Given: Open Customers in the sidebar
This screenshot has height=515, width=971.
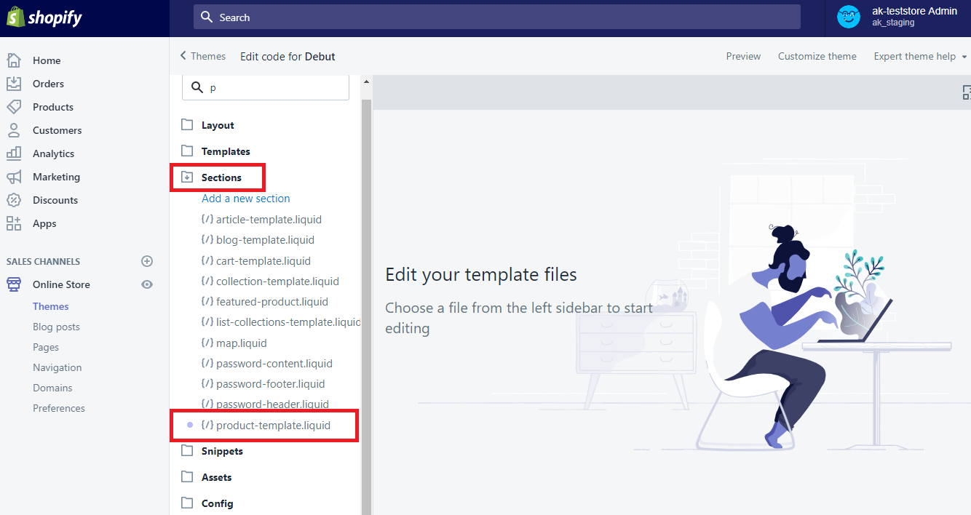Looking at the screenshot, I should (x=57, y=130).
